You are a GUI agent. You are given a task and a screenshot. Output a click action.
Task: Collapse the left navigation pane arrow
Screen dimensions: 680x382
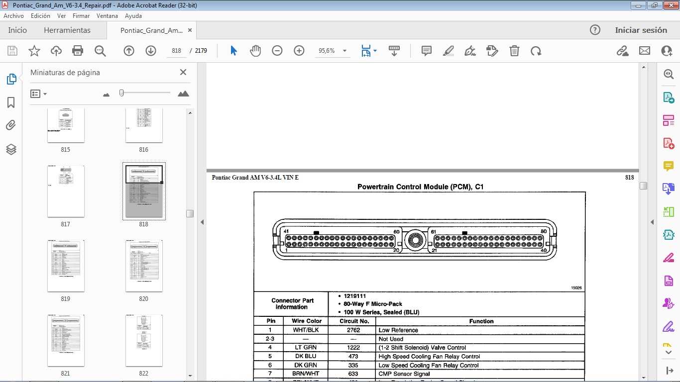(x=202, y=222)
